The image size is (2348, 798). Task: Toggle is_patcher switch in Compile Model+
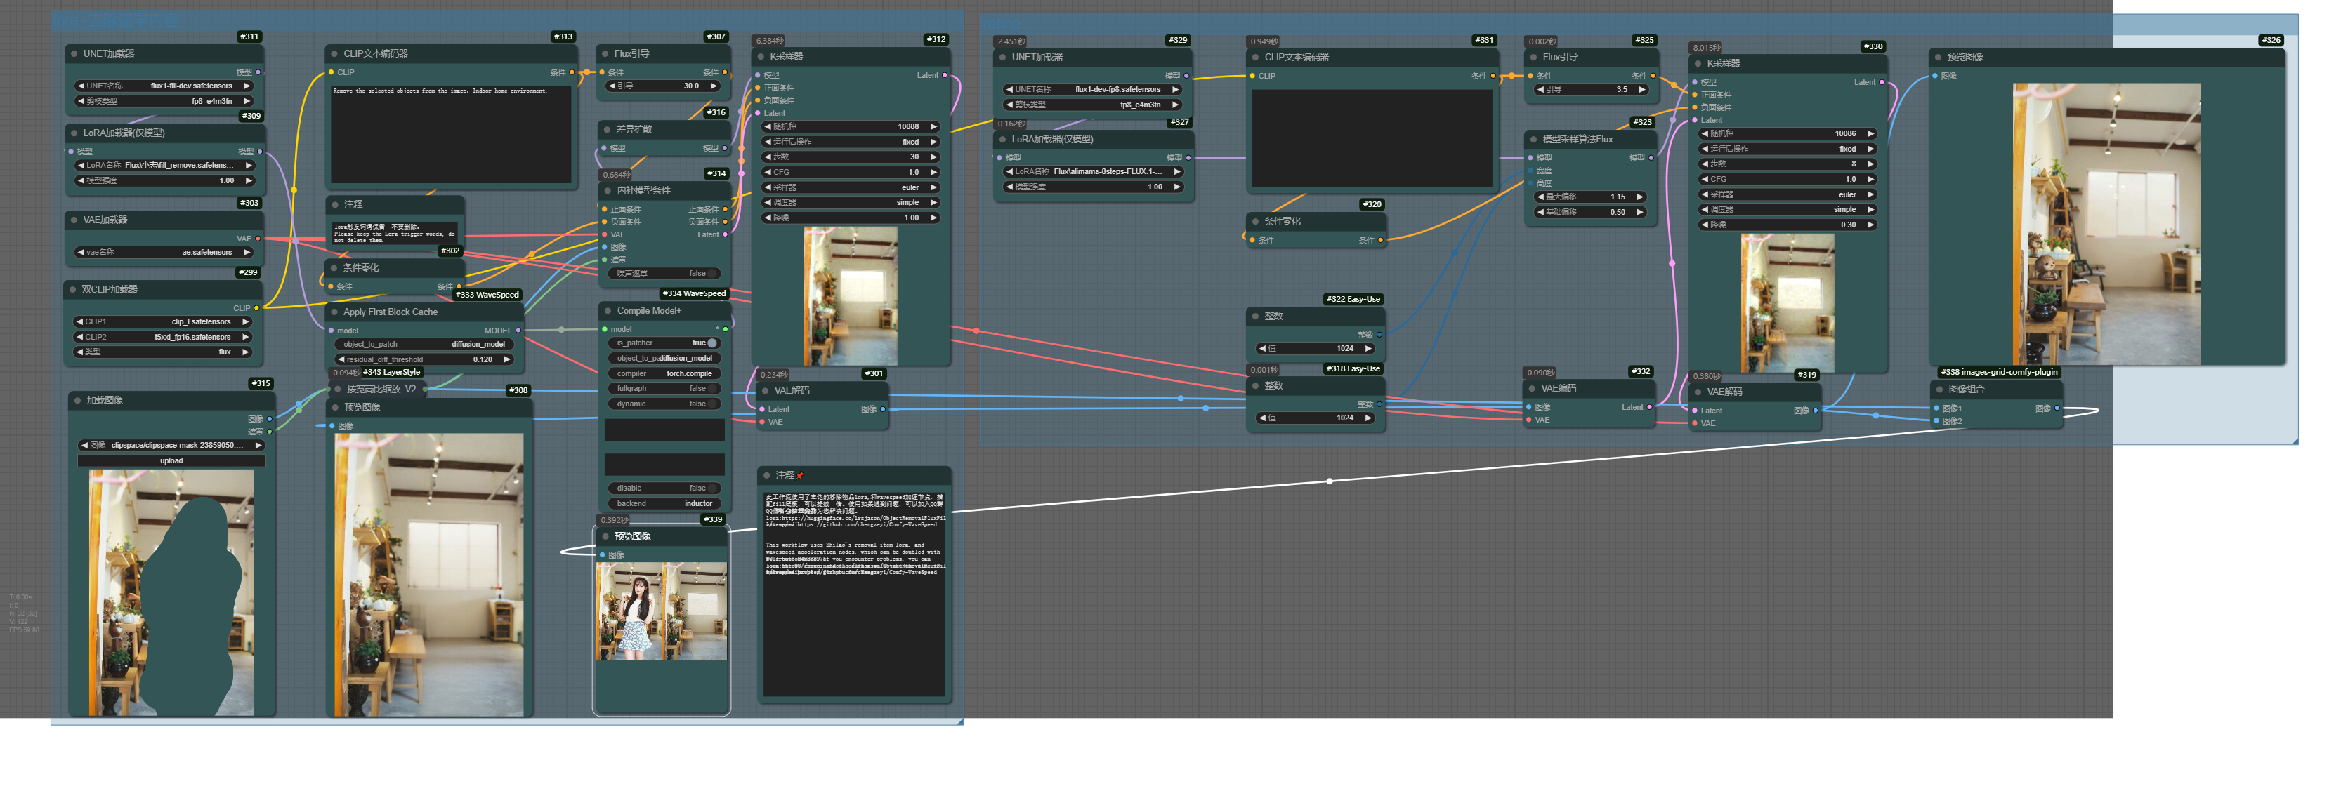click(x=712, y=343)
